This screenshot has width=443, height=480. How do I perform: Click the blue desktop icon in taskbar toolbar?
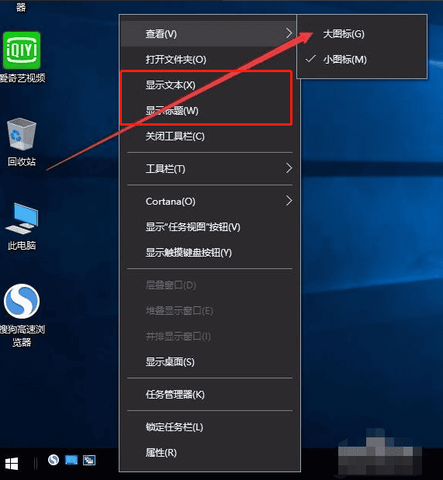pyautogui.click(x=71, y=460)
